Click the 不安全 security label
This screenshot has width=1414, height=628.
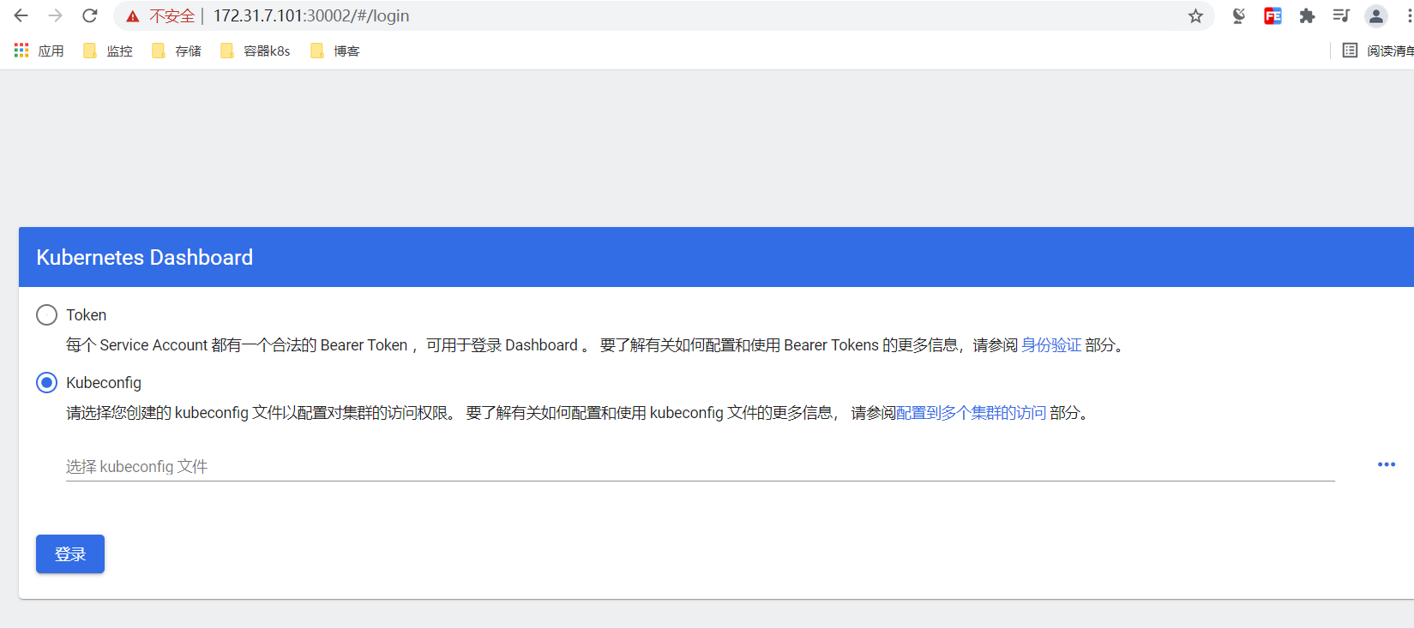[171, 16]
